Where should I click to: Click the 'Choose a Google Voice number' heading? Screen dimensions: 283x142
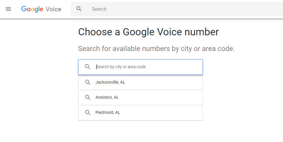(148, 32)
